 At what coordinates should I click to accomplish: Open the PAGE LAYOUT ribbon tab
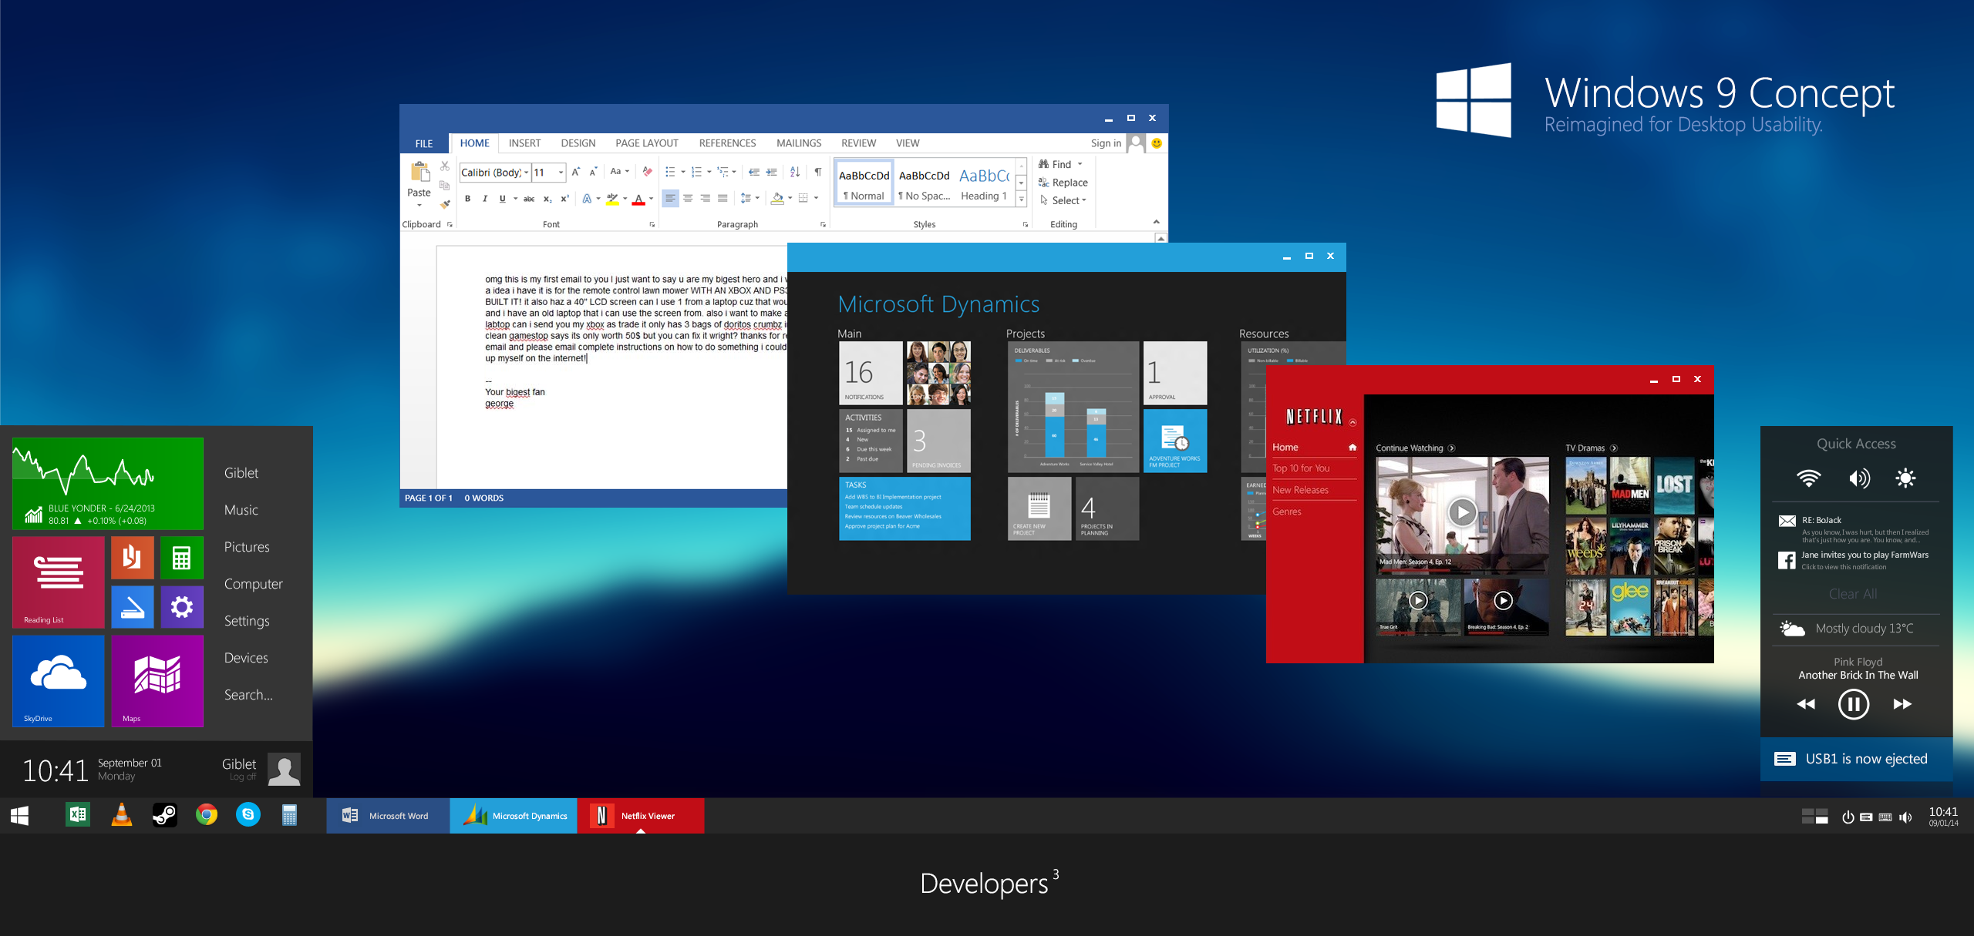click(x=646, y=143)
